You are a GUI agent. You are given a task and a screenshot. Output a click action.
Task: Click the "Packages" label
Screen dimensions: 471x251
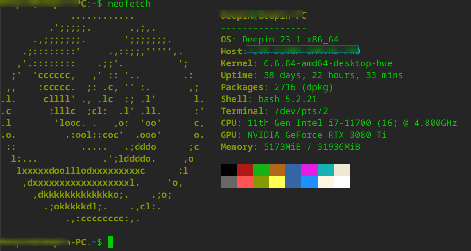pyautogui.click(x=242, y=87)
